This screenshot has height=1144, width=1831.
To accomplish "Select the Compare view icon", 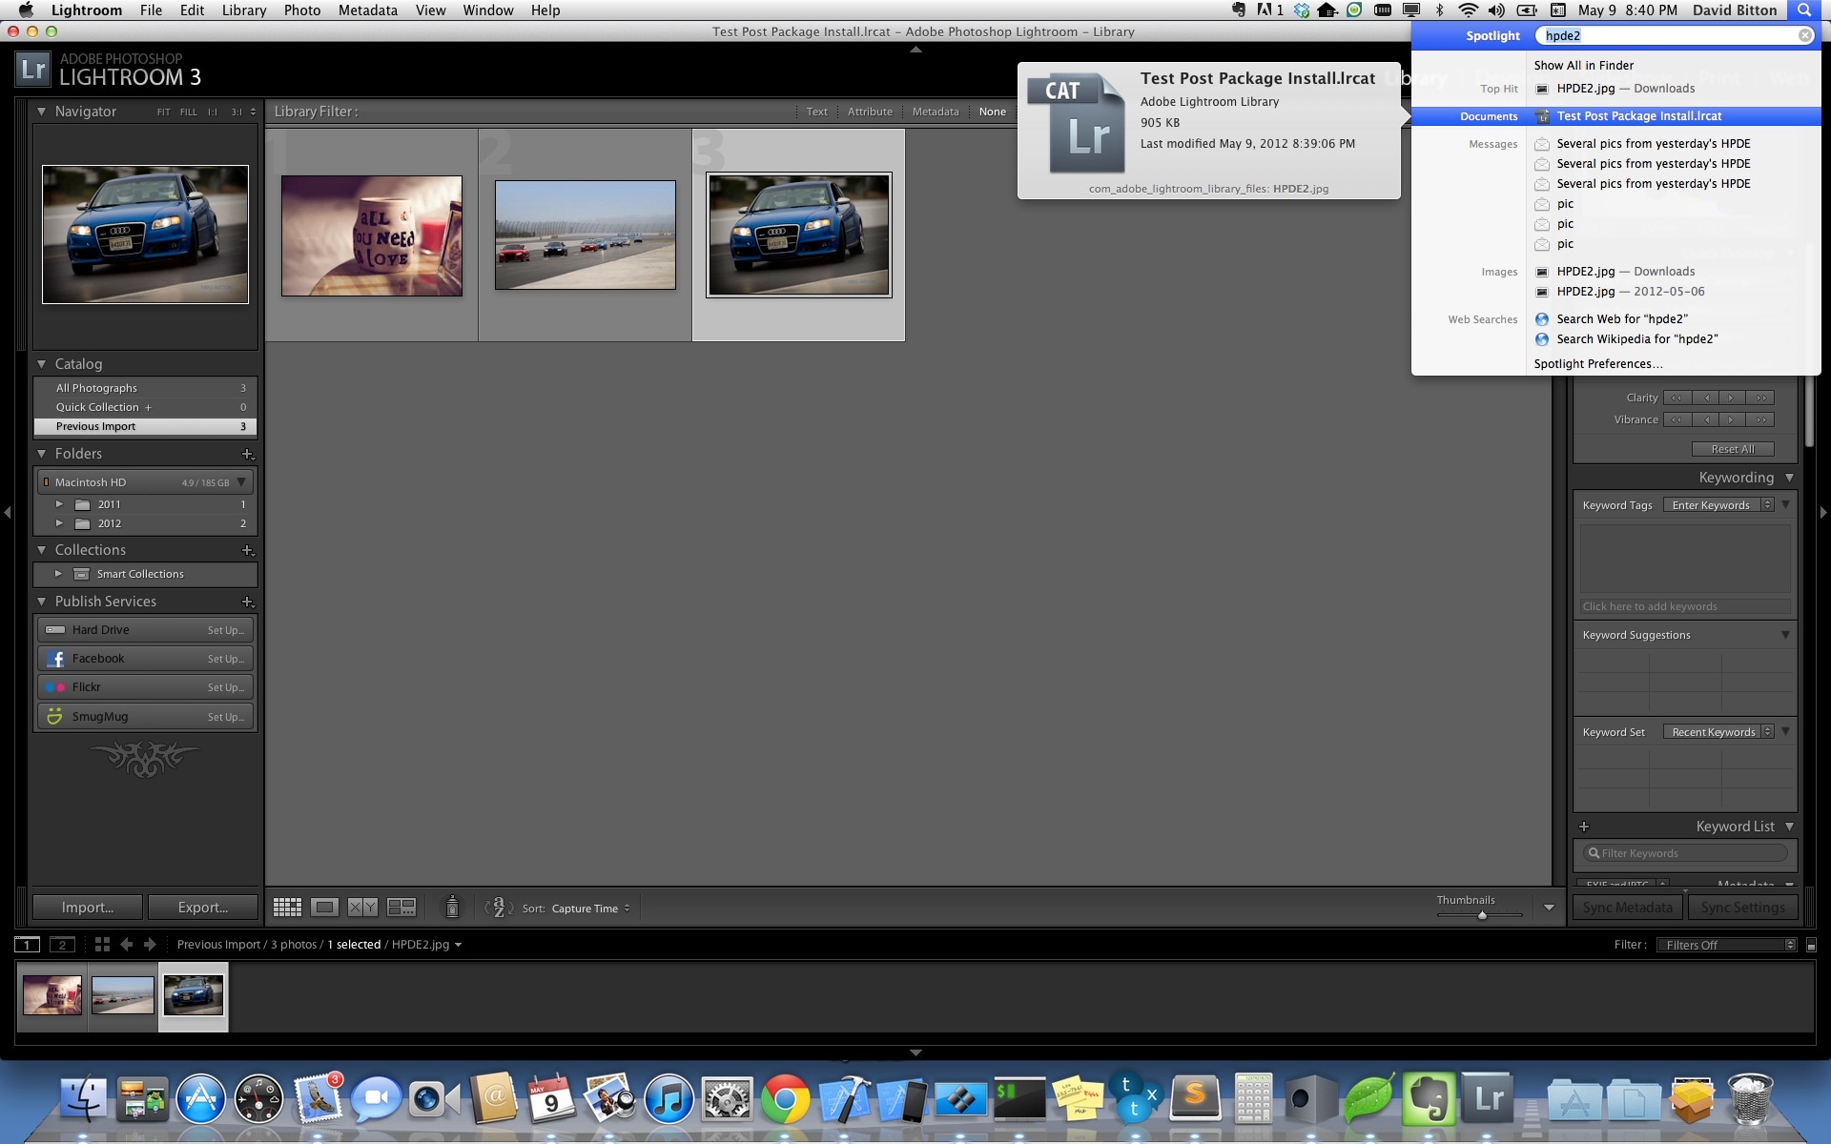I will [x=361, y=907].
